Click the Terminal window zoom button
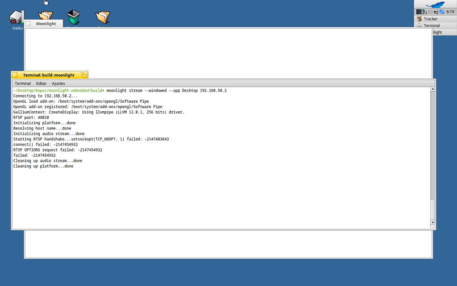The image size is (457, 286). click(83, 75)
